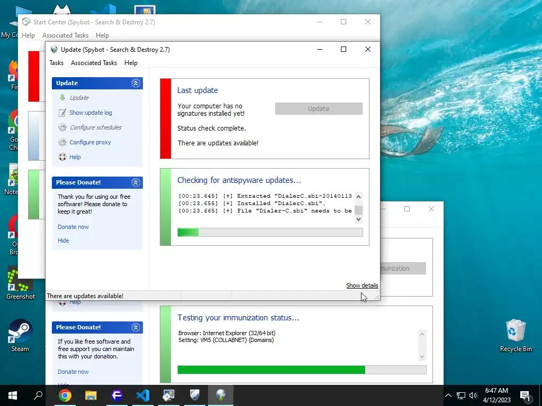Click the text "Status check complete."
This screenshot has width=542, height=406.
pyautogui.click(x=212, y=128)
